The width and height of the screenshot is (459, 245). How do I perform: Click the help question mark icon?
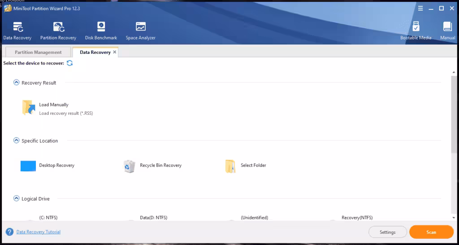click(x=10, y=232)
